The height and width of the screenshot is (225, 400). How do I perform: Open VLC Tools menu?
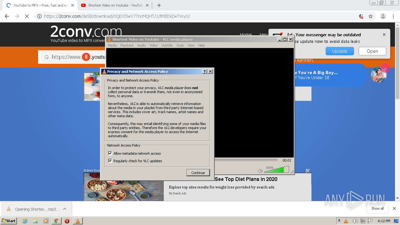pyautogui.click(x=180, y=45)
